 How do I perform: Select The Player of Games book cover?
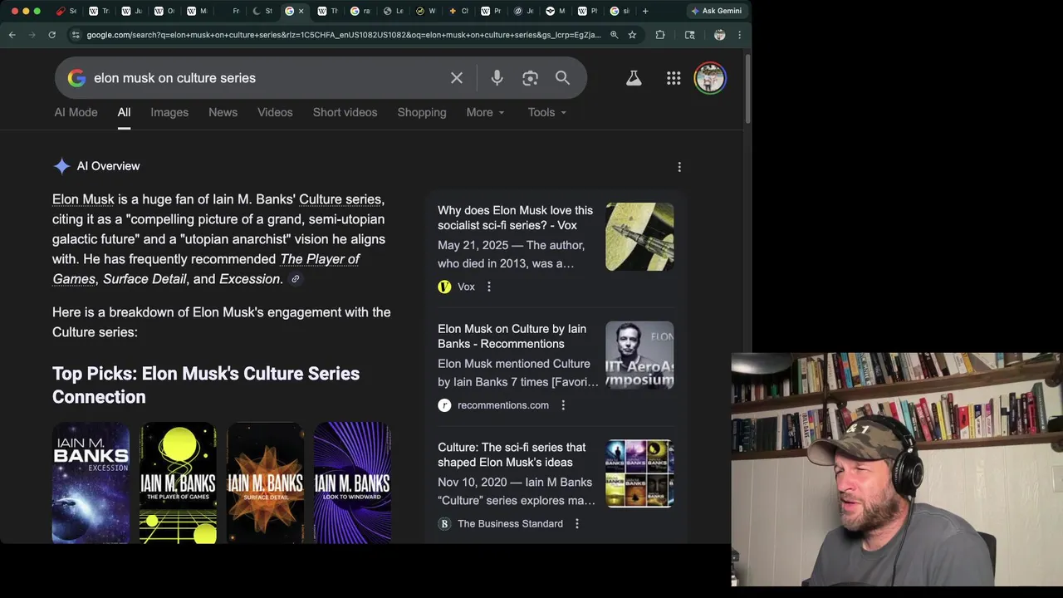178,483
